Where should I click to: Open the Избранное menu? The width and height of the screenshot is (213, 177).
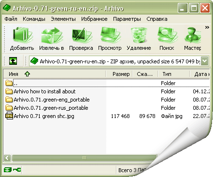94,19
